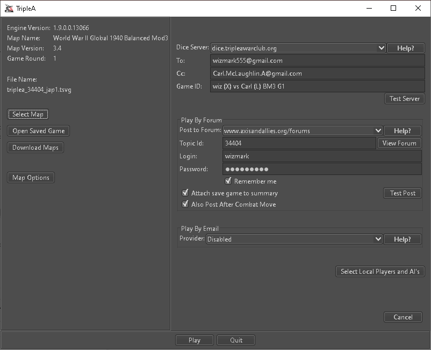
Task: Open Dice Server help
Action: pos(405,48)
